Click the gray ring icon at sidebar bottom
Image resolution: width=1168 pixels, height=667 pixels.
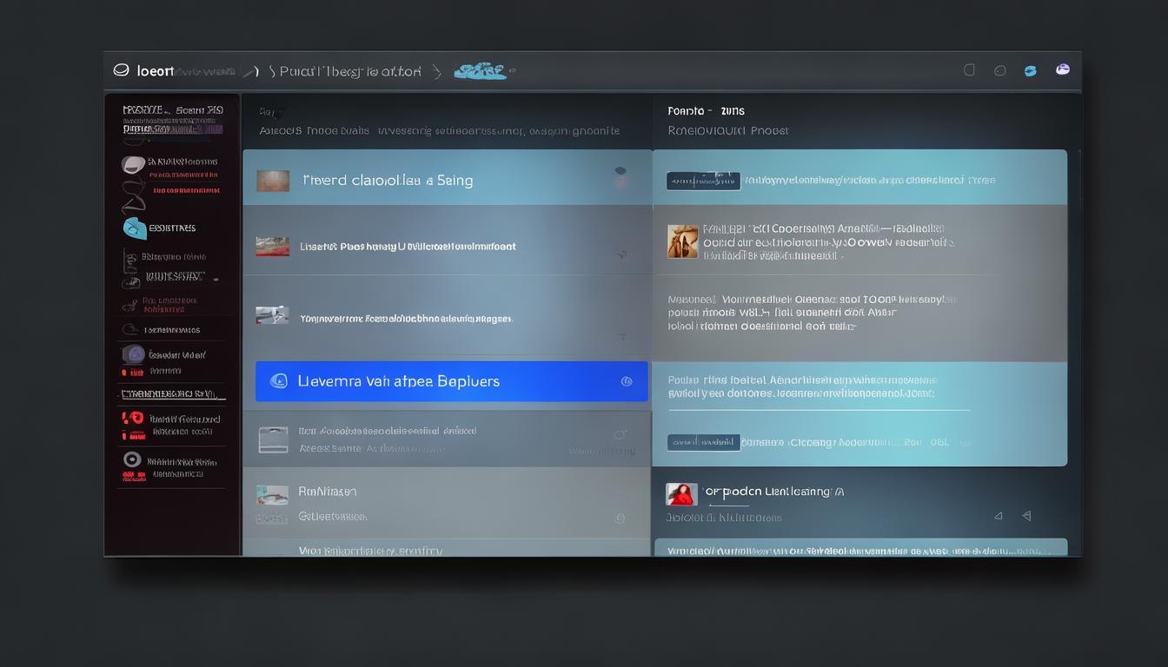(x=132, y=459)
